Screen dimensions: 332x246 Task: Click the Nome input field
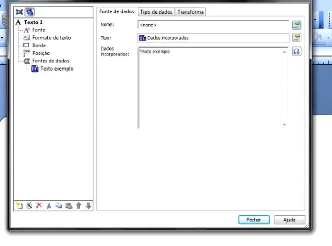click(x=213, y=25)
